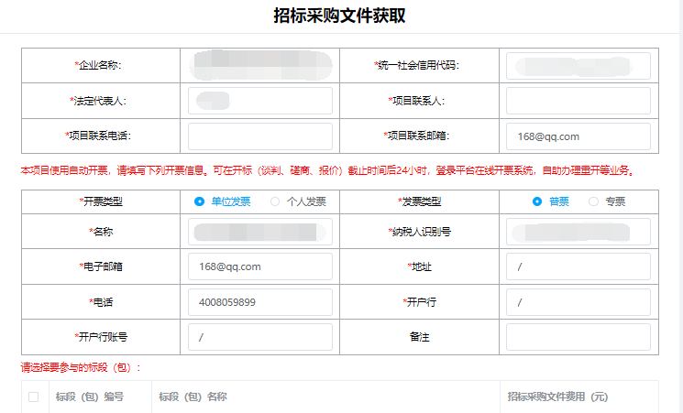The height and width of the screenshot is (413, 683).
Task: Click the invoice 名称 input field
Action: click(x=259, y=232)
